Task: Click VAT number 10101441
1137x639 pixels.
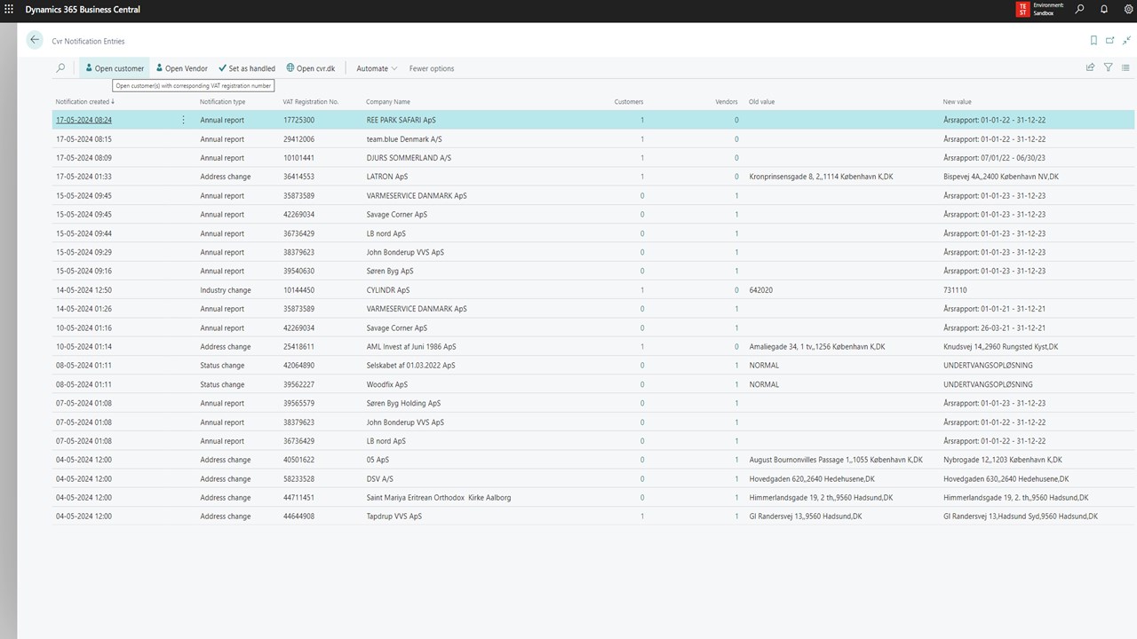Action: (x=298, y=158)
